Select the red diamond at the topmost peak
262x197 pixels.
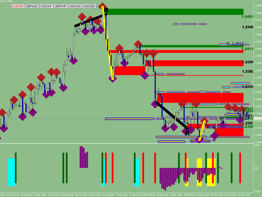click(102, 8)
